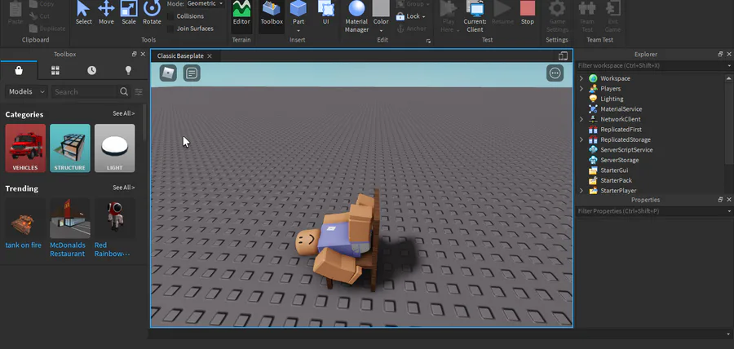This screenshot has height=349, width=734.
Task: Expand the NetworkClient tree node
Action: click(581, 119)
